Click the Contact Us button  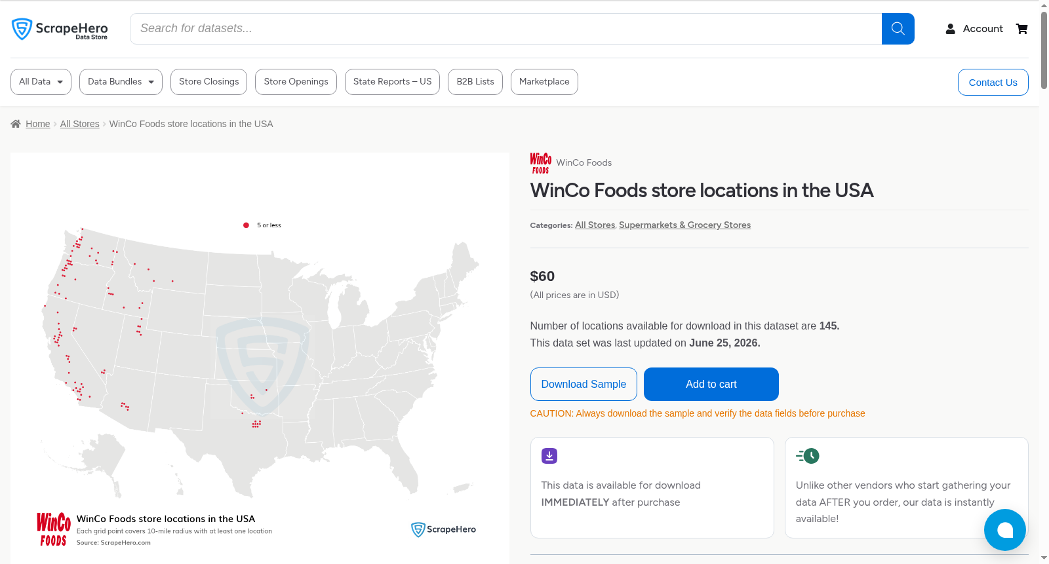coord(993,82)
